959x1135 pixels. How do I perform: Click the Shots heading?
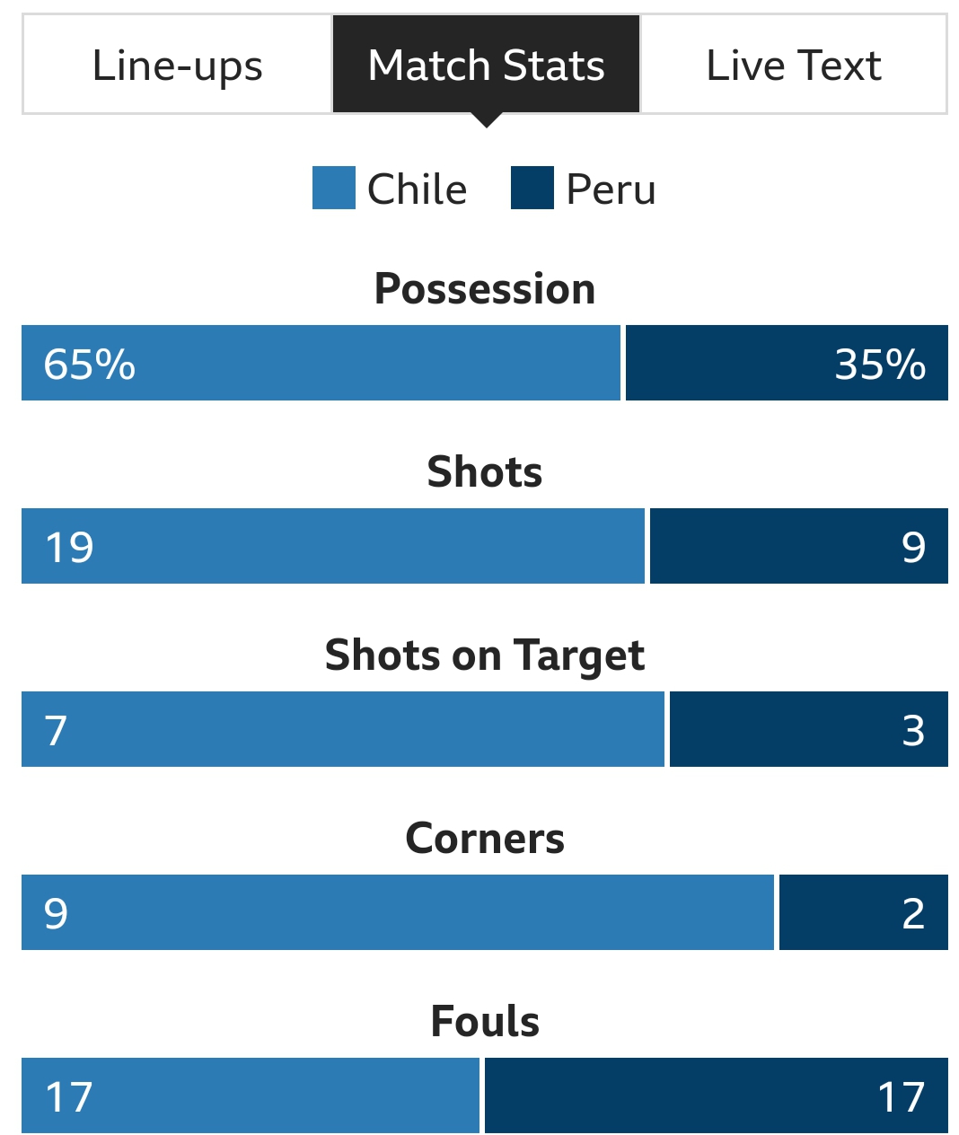pos(485,472)
